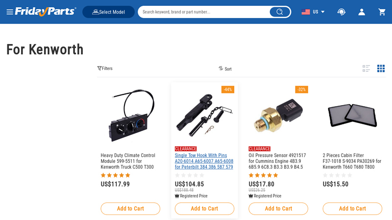Click the Select Model button
The image size is (392, 220).
[108, 12]
